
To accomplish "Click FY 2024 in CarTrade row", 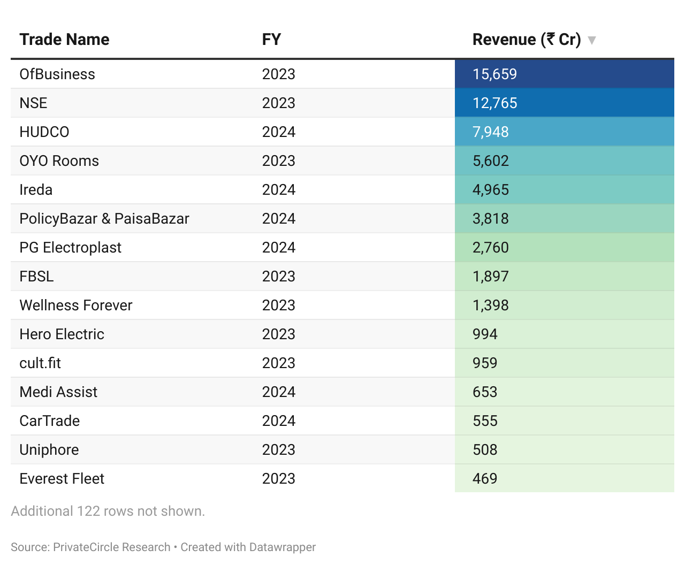I will [x=279, y=421].
